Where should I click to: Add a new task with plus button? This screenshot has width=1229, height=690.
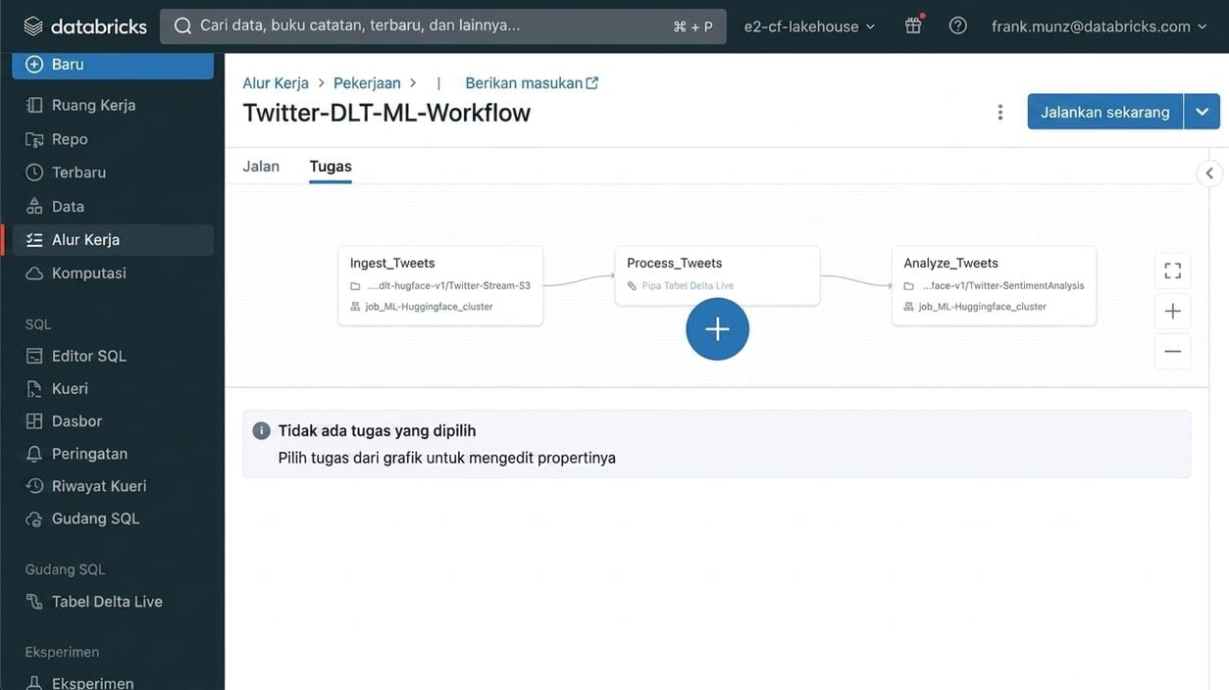click(717, 328)
